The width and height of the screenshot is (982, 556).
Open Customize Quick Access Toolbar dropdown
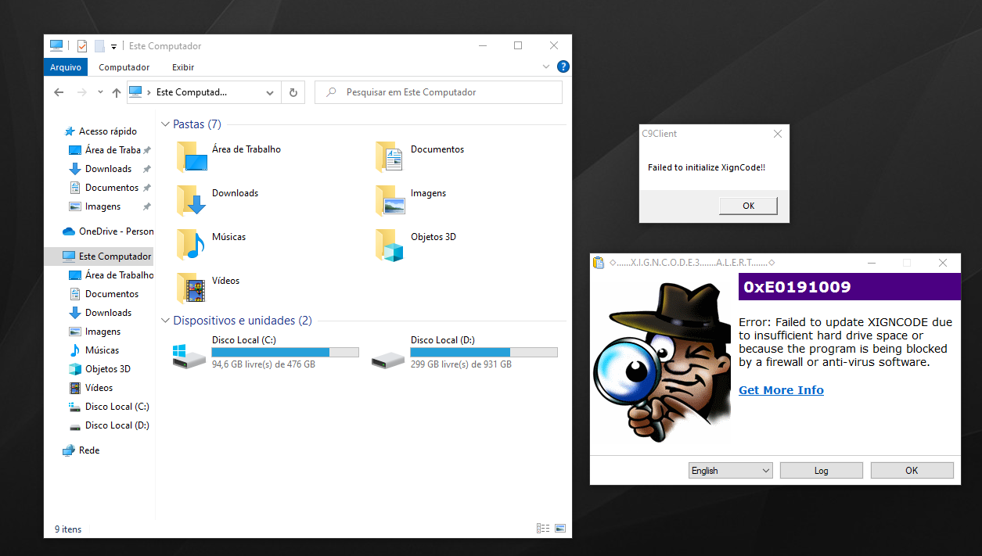coord(113,47)
